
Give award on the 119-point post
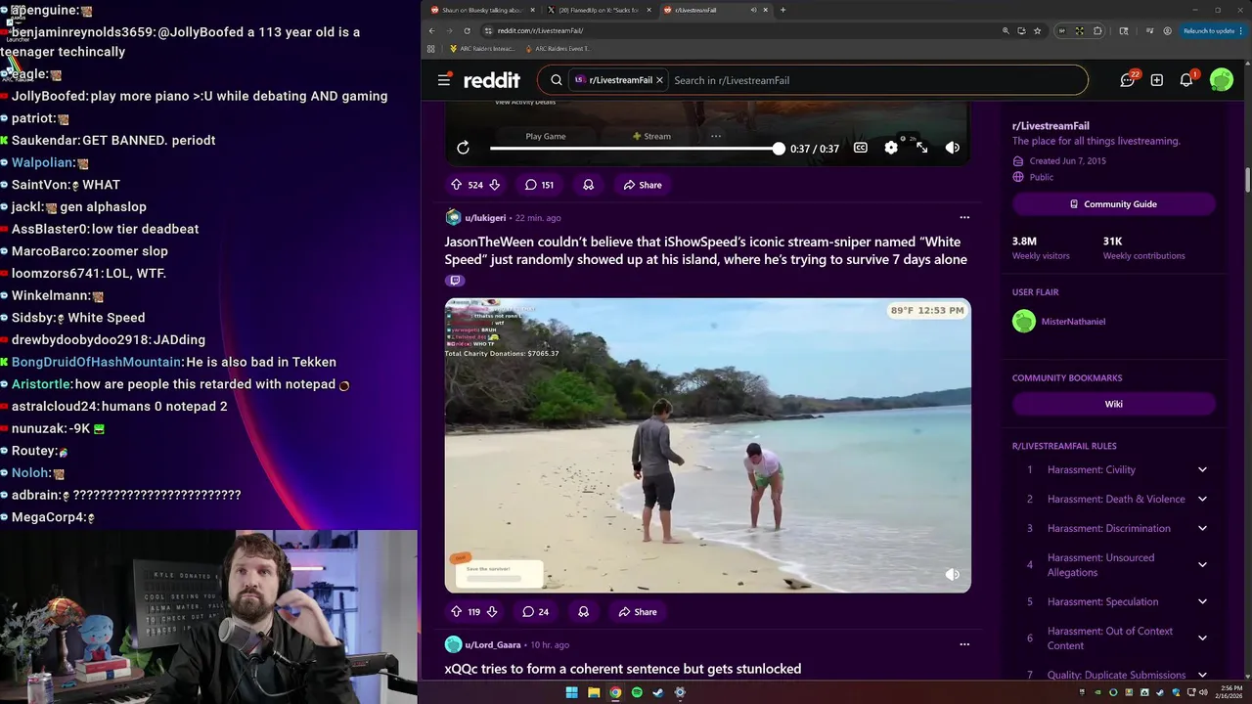coord(584,612)
